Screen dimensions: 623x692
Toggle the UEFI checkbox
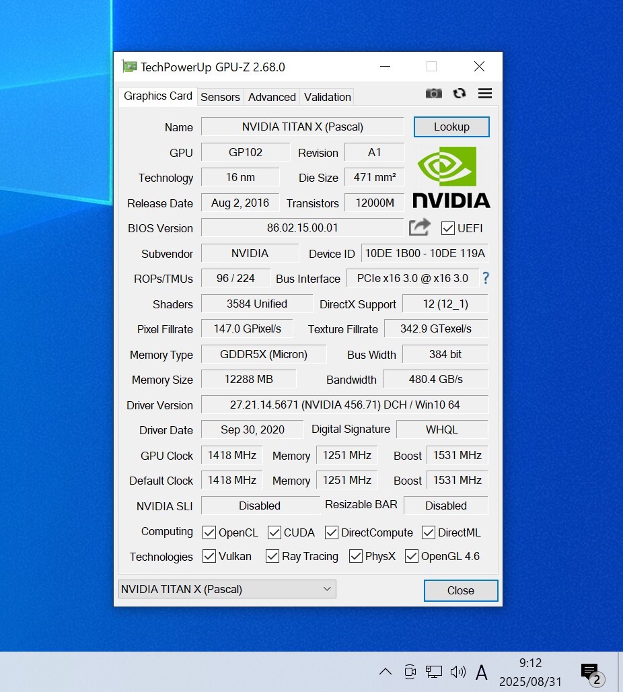(448, 228)
